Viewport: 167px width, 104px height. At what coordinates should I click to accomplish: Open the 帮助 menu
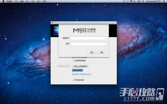[45, 1]
